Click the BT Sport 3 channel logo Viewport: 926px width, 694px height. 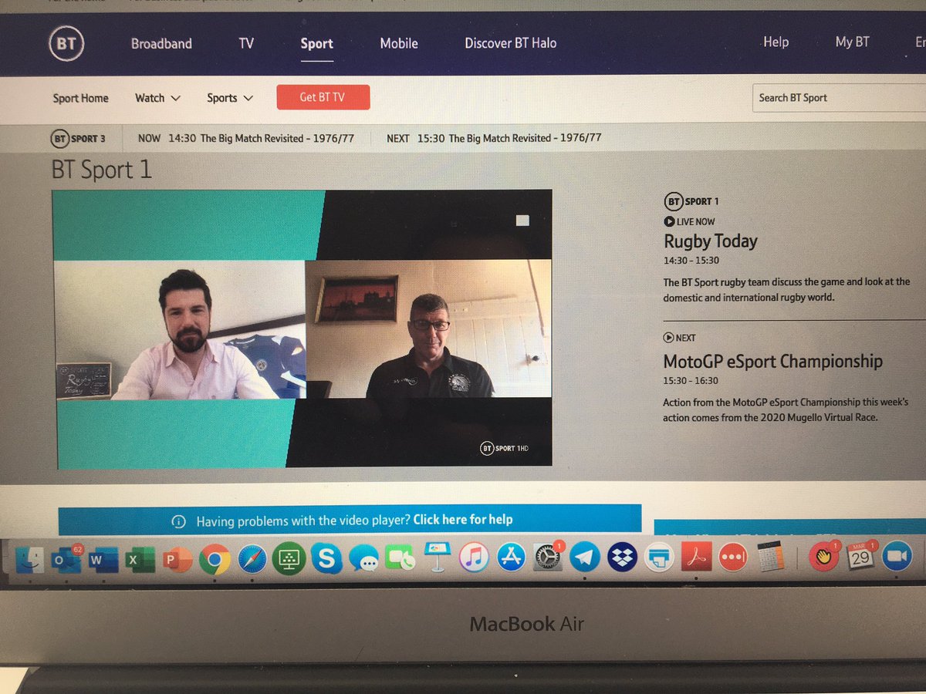[x=78, y=139]
